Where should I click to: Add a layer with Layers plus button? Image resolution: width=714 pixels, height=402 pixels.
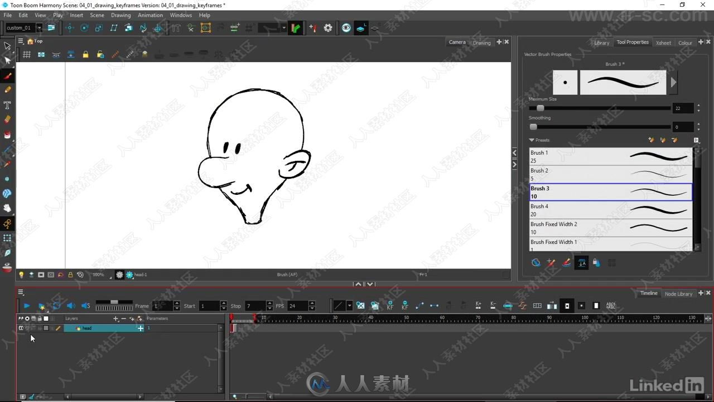[x=115, y=318]
